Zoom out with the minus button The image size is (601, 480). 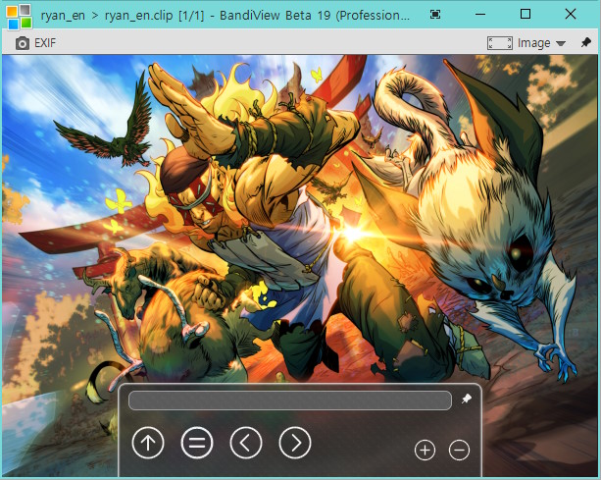click(x=459, y=450)
